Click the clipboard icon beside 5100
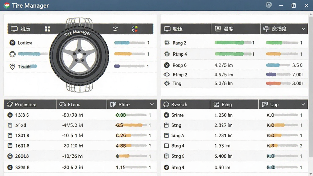313x176 pixels. 10,125
